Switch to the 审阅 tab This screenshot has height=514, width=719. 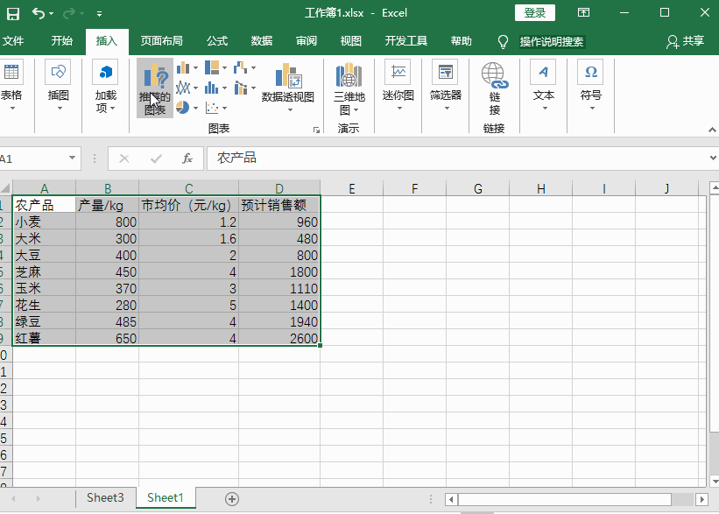307,41
